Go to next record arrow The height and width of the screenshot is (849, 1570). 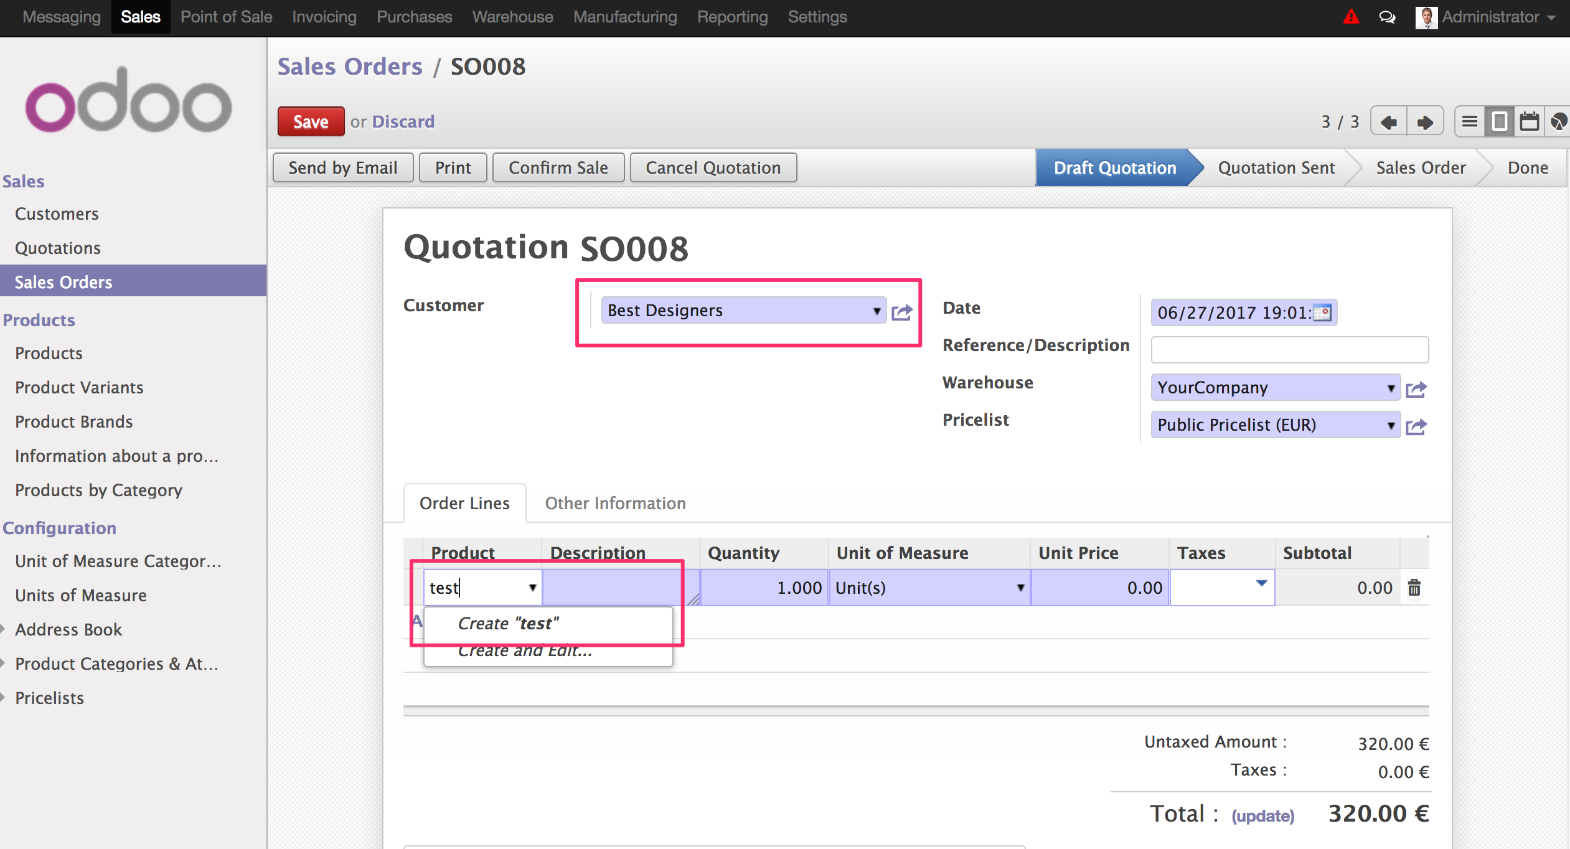tap(1425, 121)
